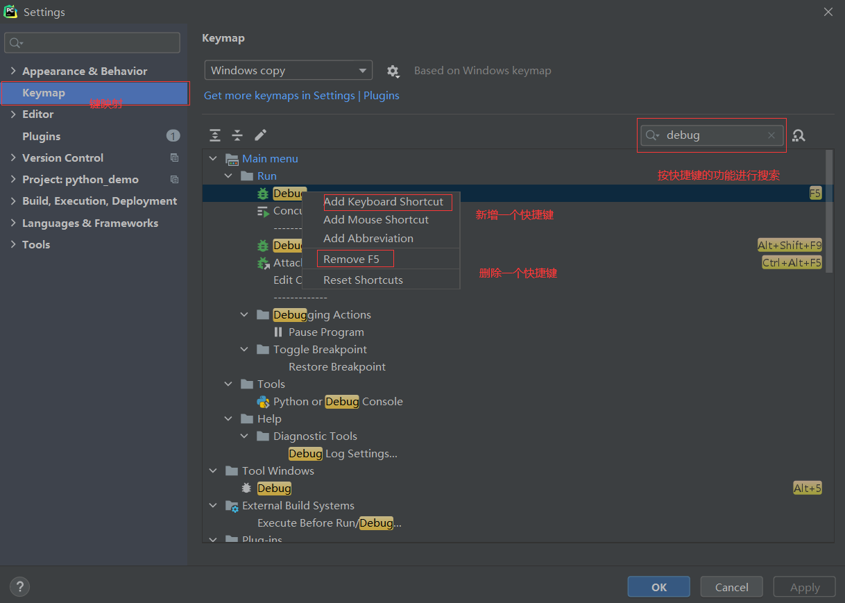Click the OK button
The height and width of the screenshot is (603, 845).
click(x=659, y=587)
